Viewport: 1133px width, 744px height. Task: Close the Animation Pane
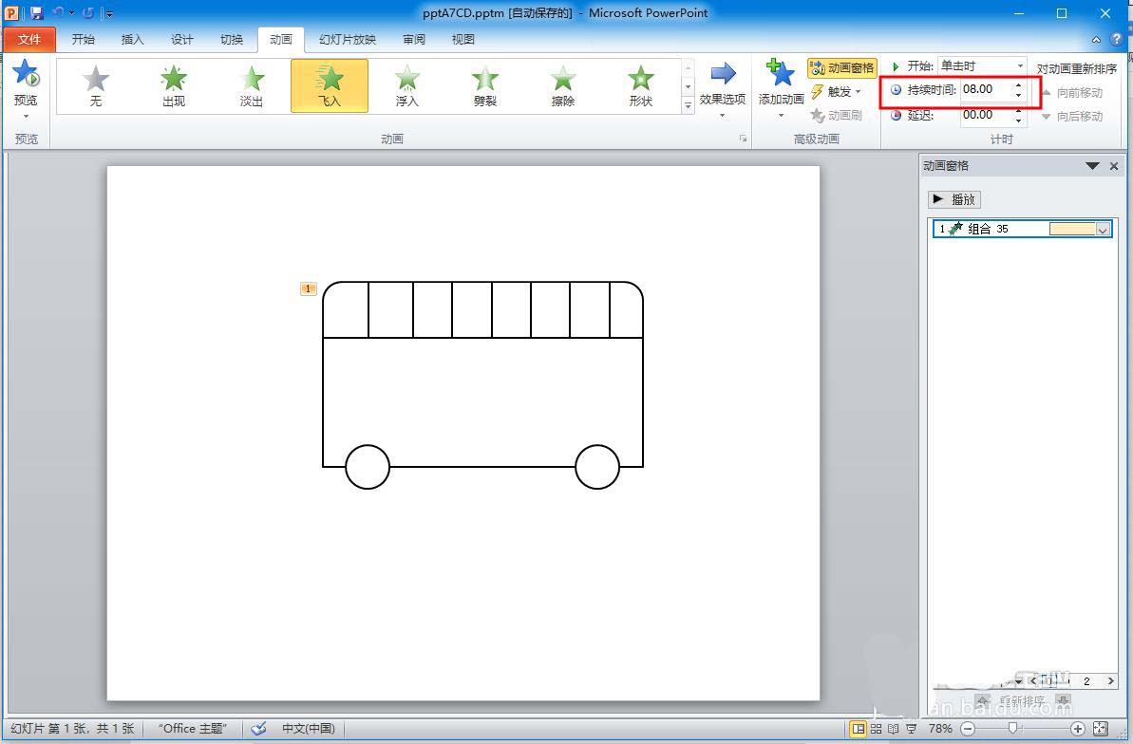click(x=1114, y=166)
